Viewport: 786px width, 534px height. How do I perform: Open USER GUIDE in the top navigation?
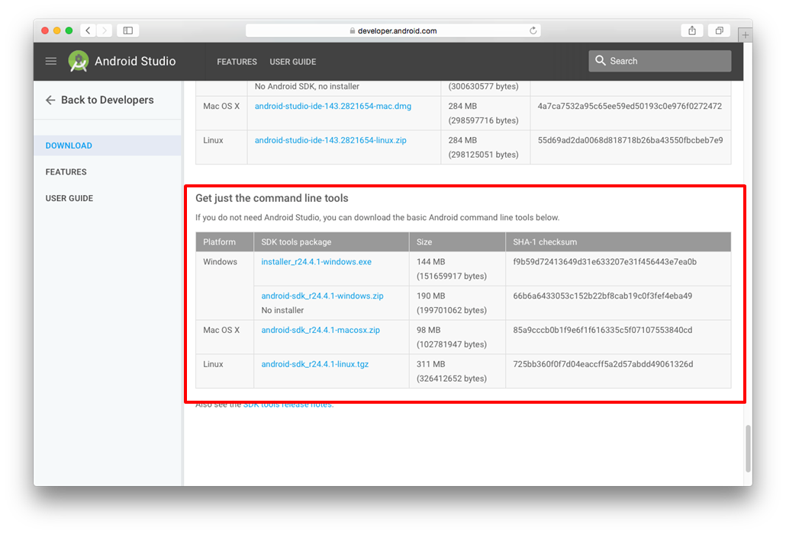click(293, 62)
